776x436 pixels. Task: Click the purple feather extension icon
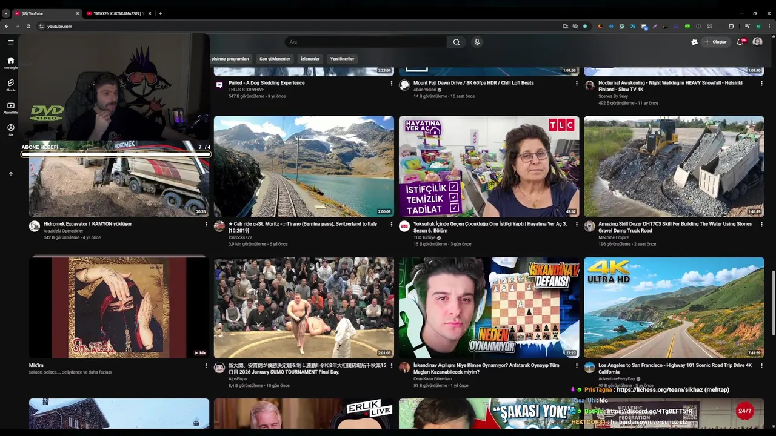pyautogui.click(x=655, y=26)
